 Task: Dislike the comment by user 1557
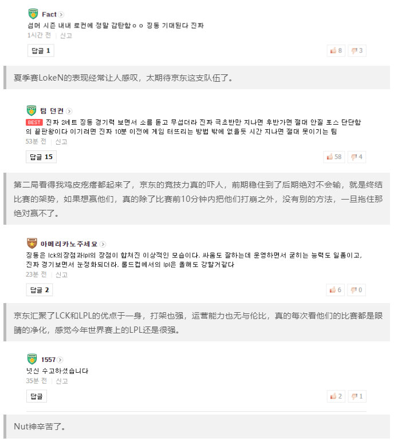357,396
